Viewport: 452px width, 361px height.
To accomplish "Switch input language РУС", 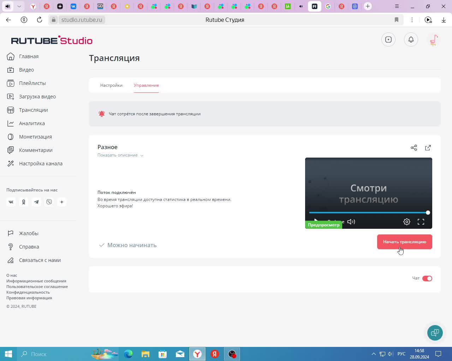I will tap(402, 354).
